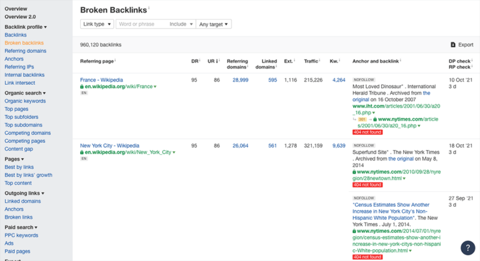
Task: Click the green lock icon for en.wikipedia.org/wiki/France
Action: pos(82,87)
